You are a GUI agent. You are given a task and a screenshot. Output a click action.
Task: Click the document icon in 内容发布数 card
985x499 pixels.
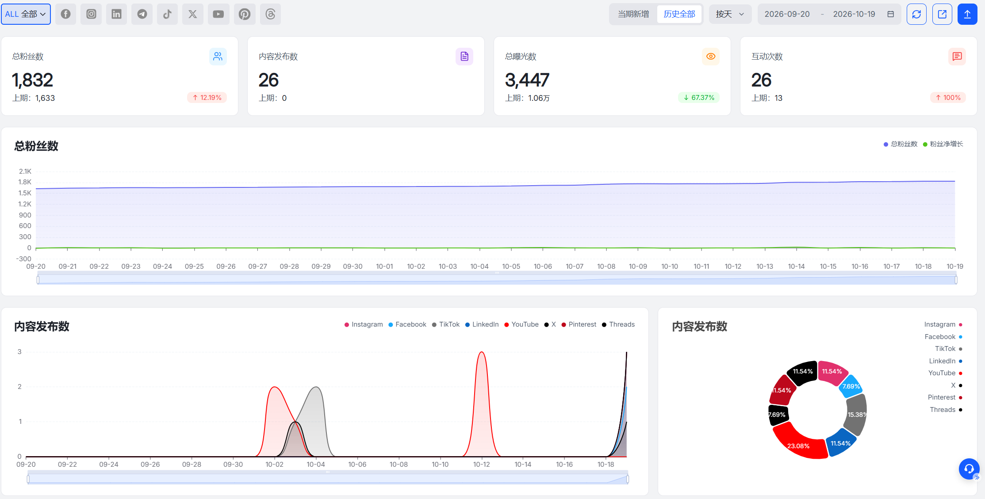pos(464,57)
